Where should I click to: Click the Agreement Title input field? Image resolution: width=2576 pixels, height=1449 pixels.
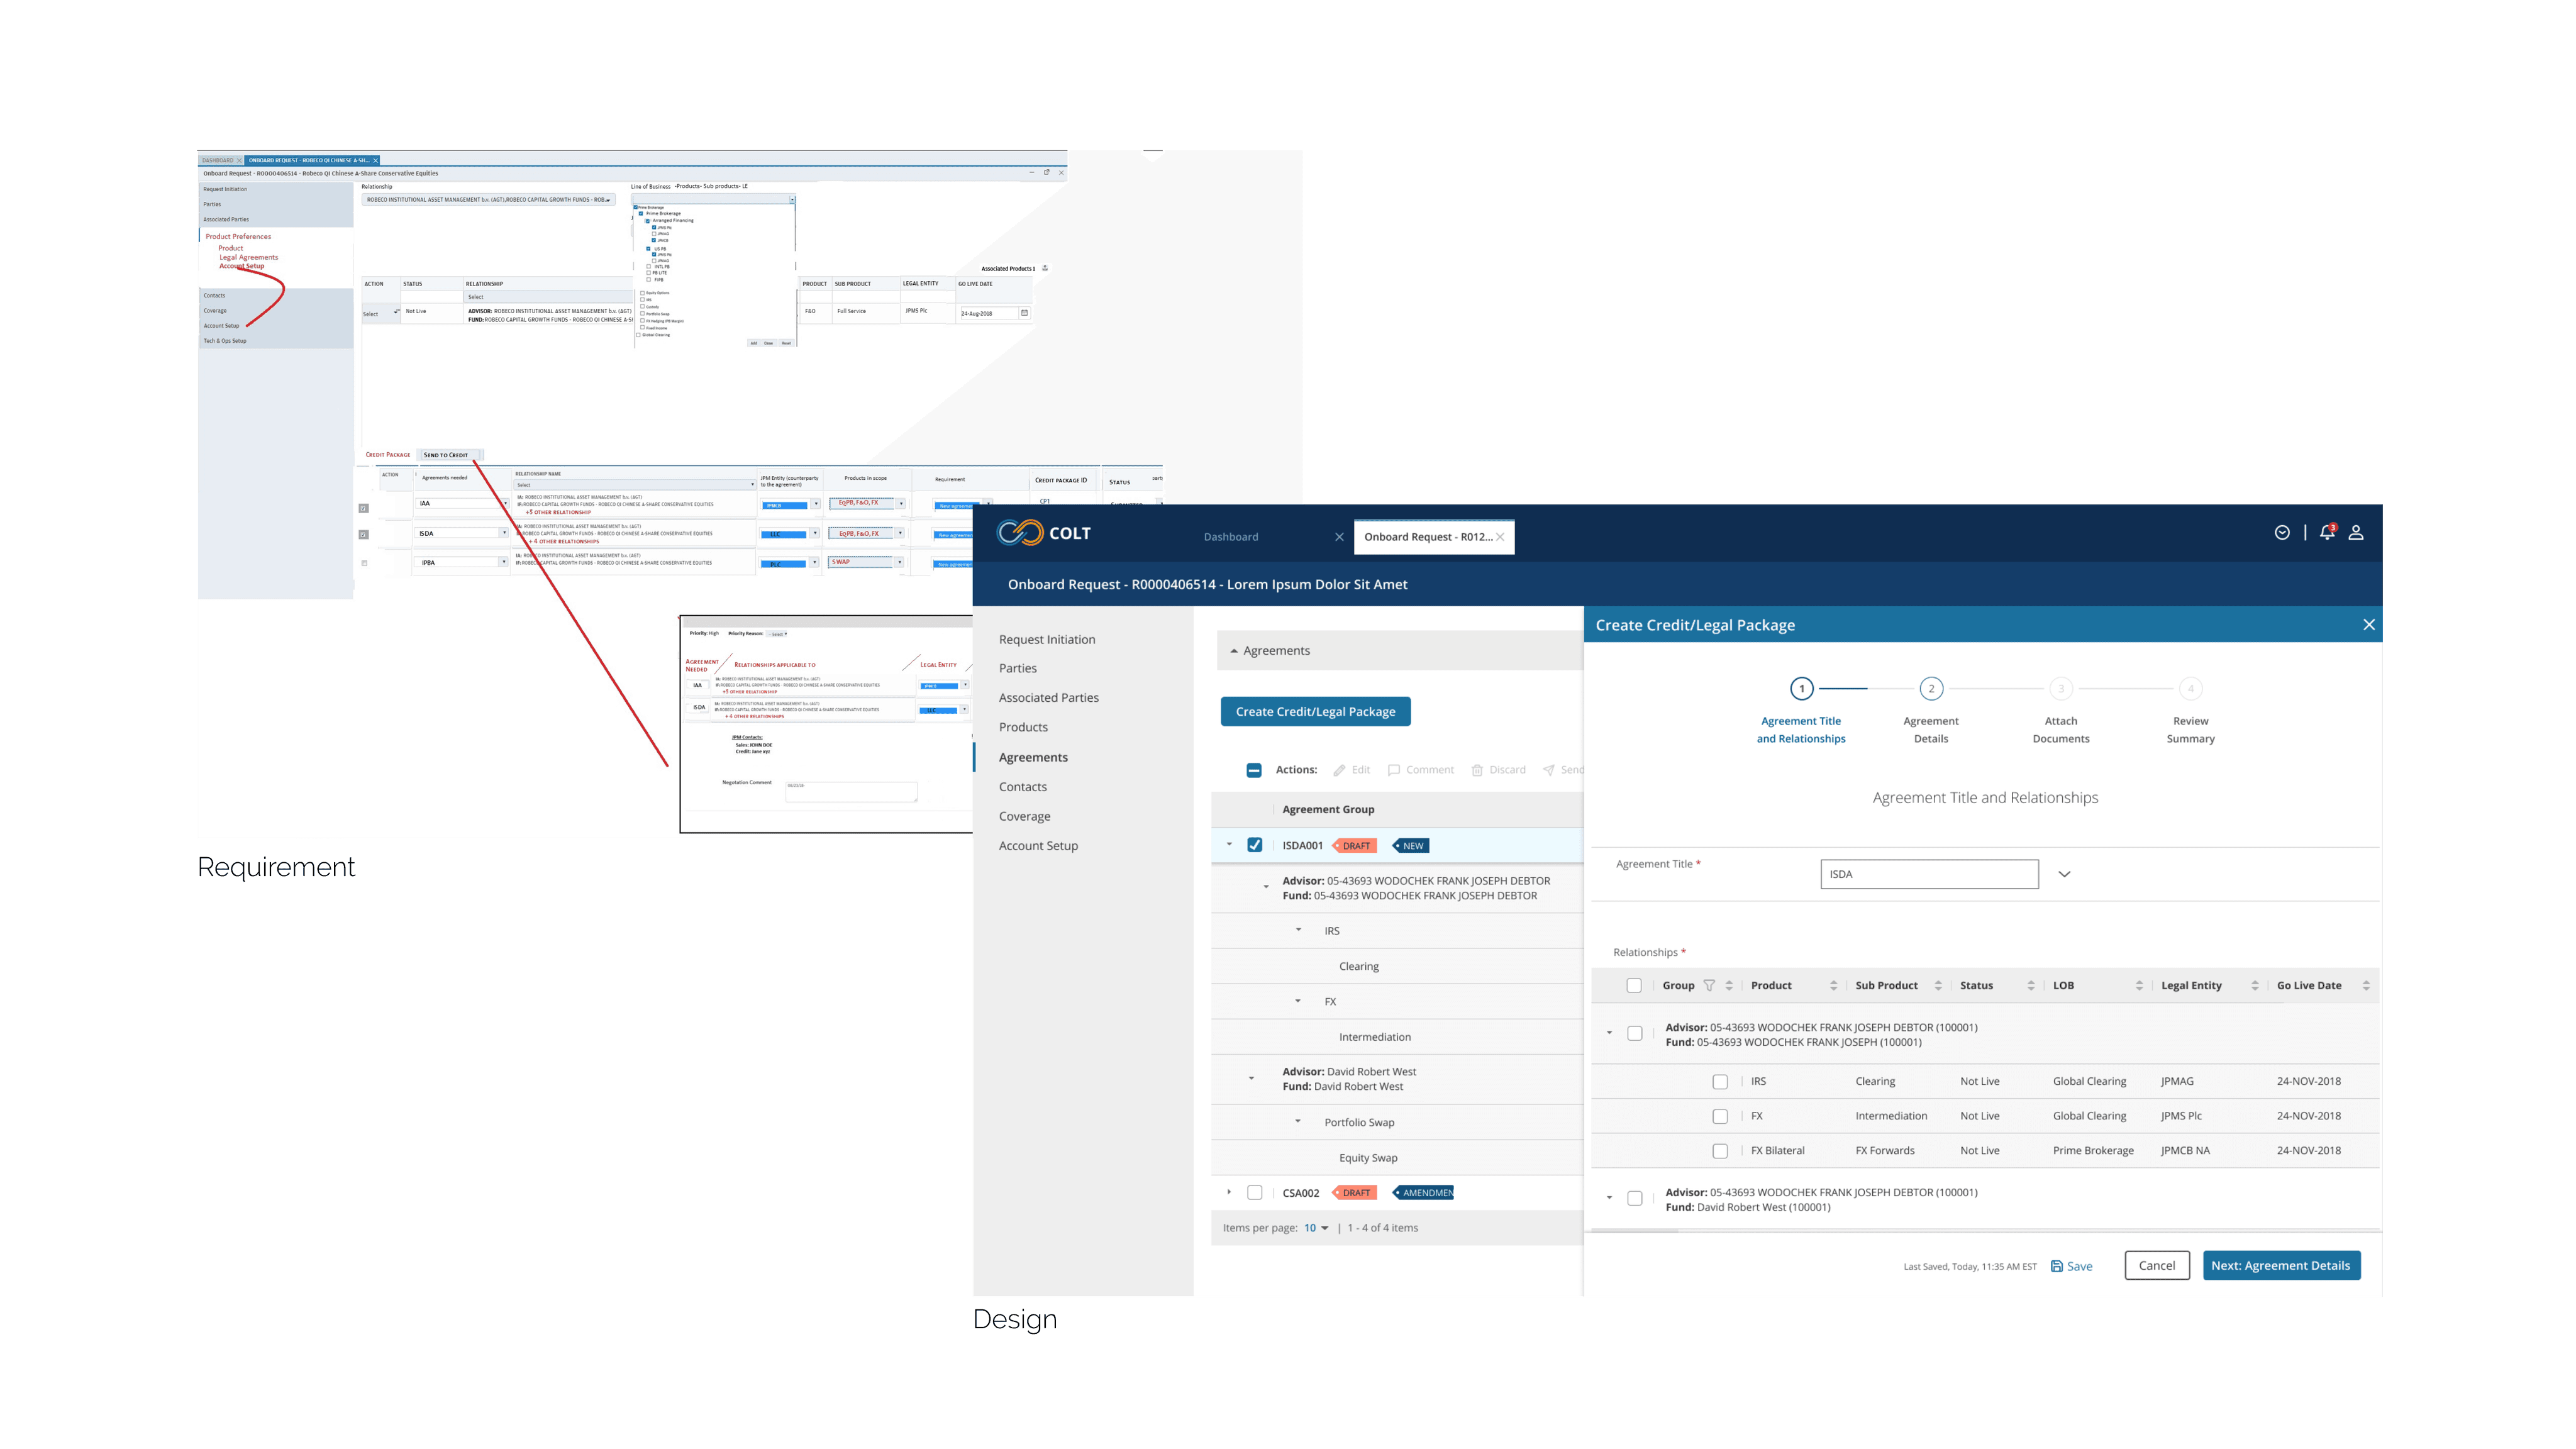tap(1929, 874)
